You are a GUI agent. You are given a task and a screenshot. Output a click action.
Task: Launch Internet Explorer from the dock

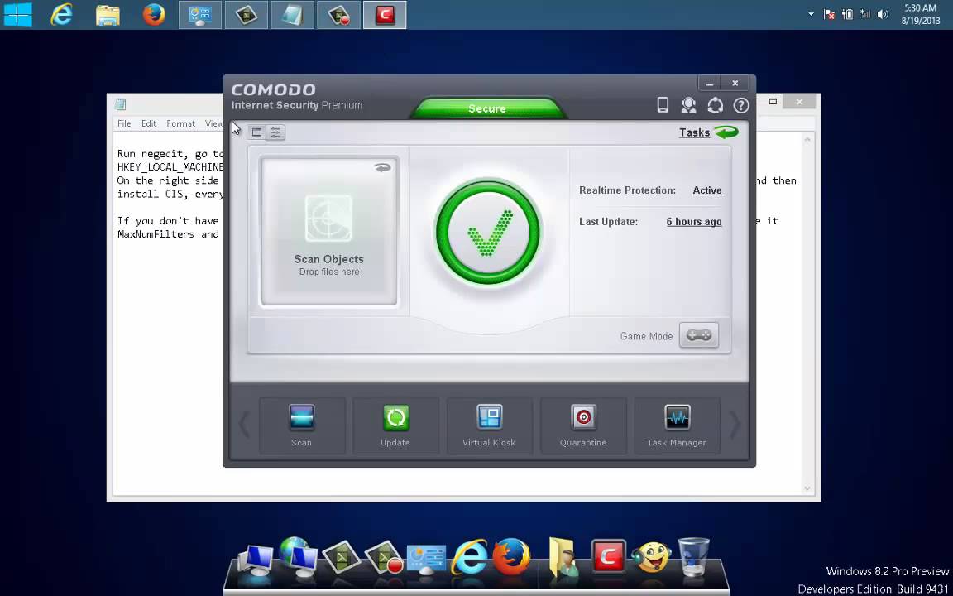[468, 556]
